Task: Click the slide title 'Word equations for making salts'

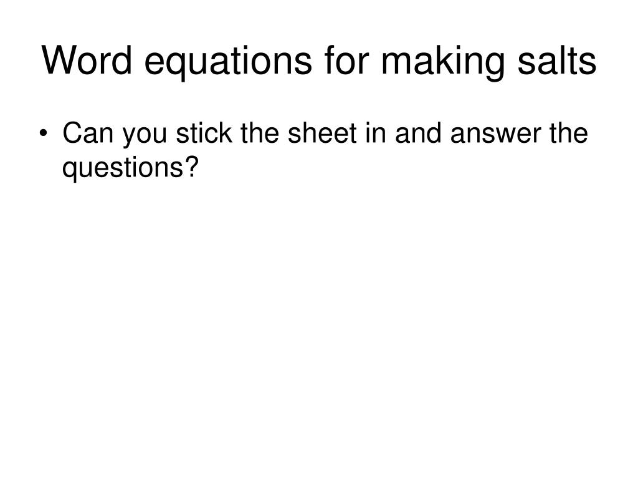Action: point(319,61)
